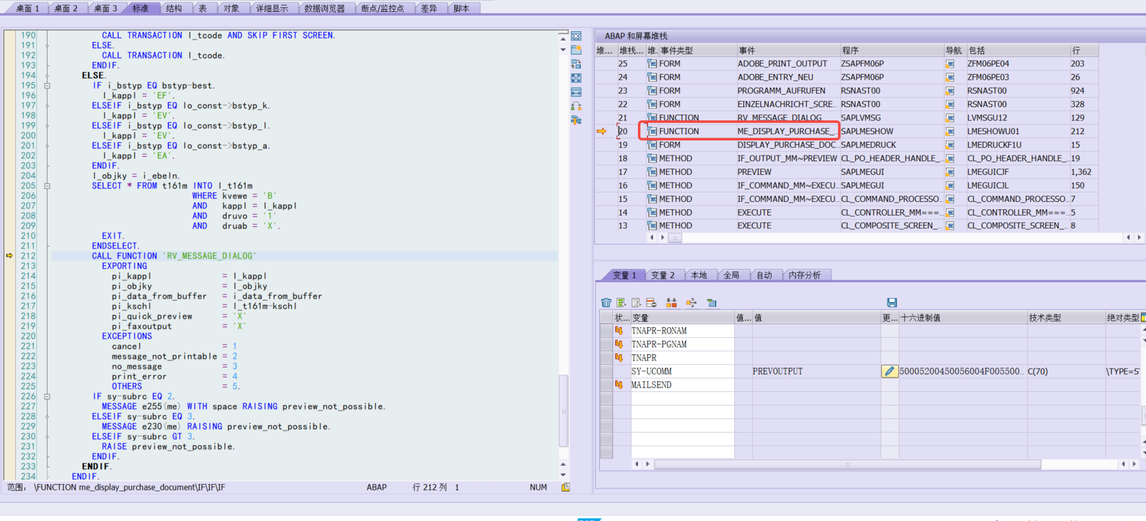Select the row selector for TNAPR-PGNAM
This screenshot has height=521, width=1146.
click(x=606, y=344)
